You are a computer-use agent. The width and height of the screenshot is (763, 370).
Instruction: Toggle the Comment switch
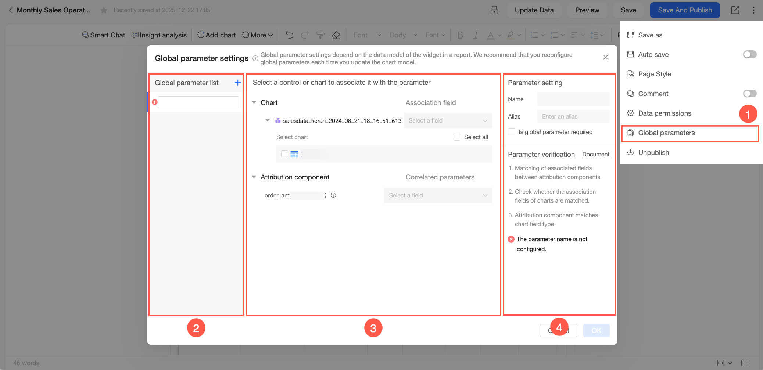[x=749, y=94]
